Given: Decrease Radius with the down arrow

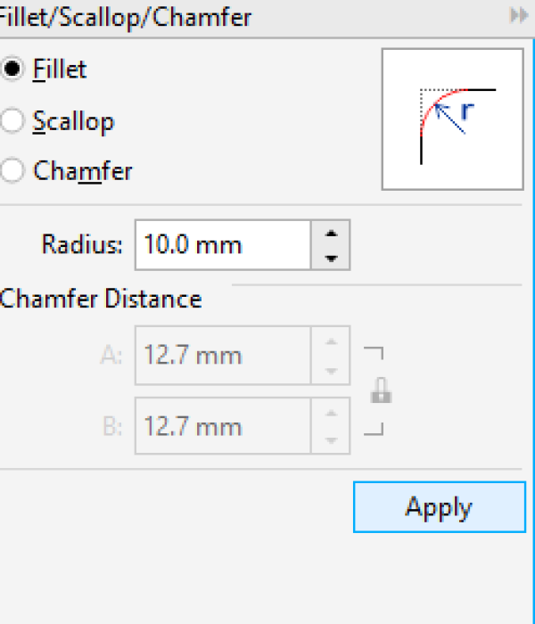Looking at the screenshot, I should pos(331,258).
